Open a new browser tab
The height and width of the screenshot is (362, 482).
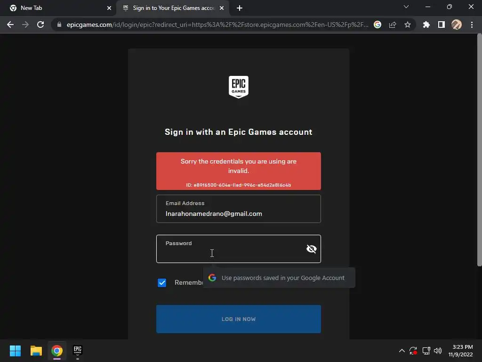[240, 8]
